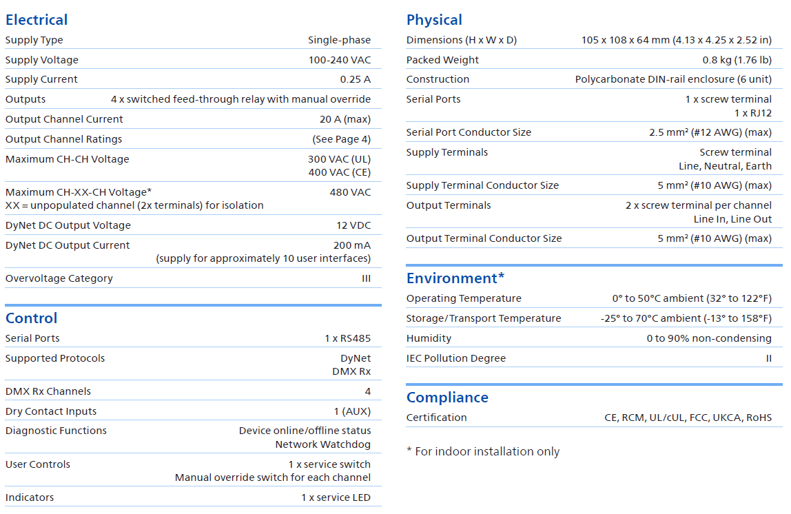
Task: Click the 'supply for approximately 10 user interfaces' note
Action: (263, 258)
